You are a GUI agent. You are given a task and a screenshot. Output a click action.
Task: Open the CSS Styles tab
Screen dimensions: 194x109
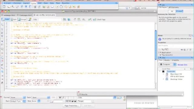click(x=162, y=7)
